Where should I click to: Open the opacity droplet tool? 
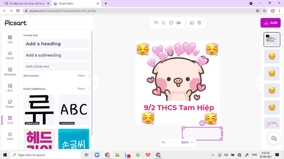click(164, 23)
